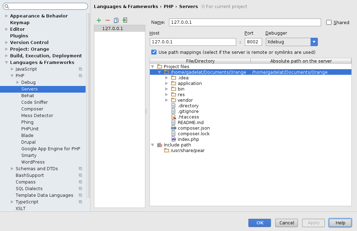Select the composer.lock file row

click(x=250, y=134)
